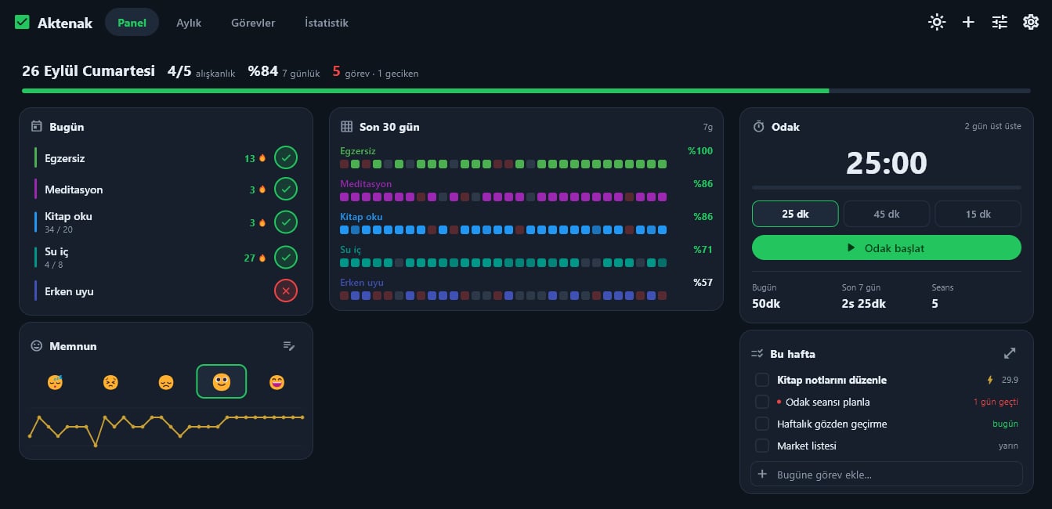
Task: Click plus icon in Bugüne görev ekle field
Action: pyautogui.click(x=762, y=474)
